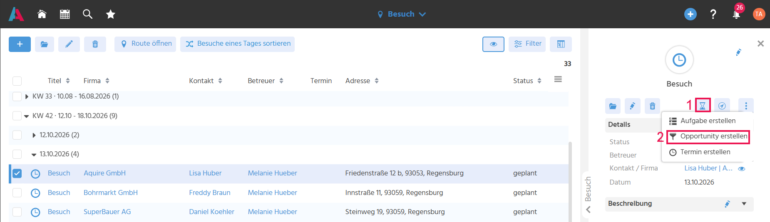Toggle the select-all checkbox in header
The height and width of the screenshot is (222, 770).
[17, 81]
